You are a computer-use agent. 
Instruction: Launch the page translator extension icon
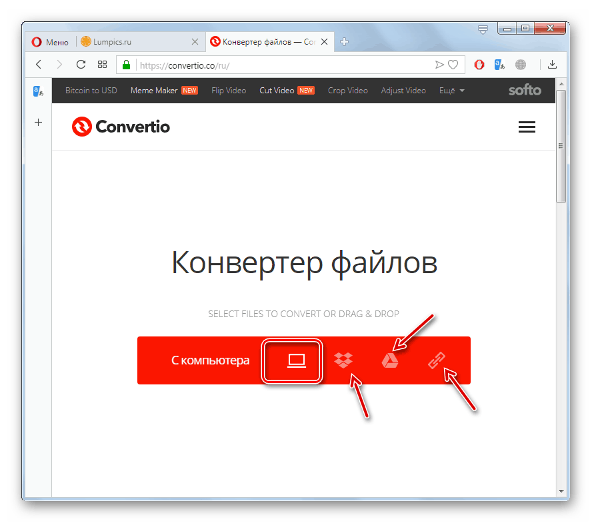point(499,65)
